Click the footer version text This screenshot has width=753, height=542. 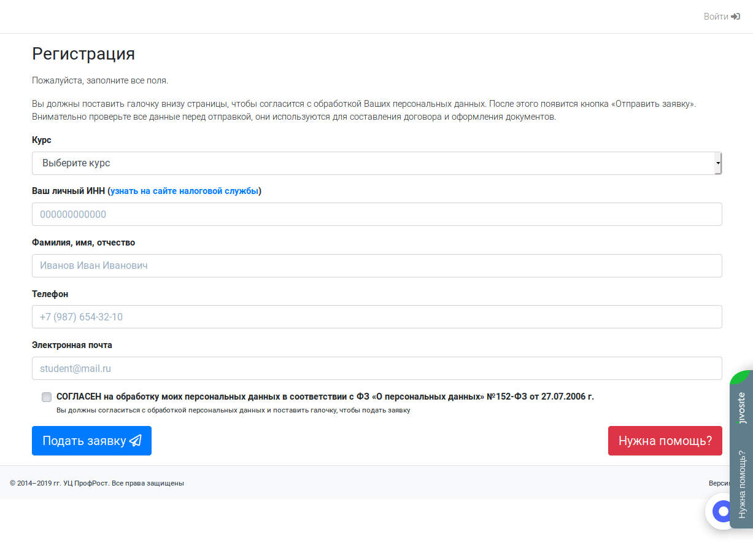[719, 483]
